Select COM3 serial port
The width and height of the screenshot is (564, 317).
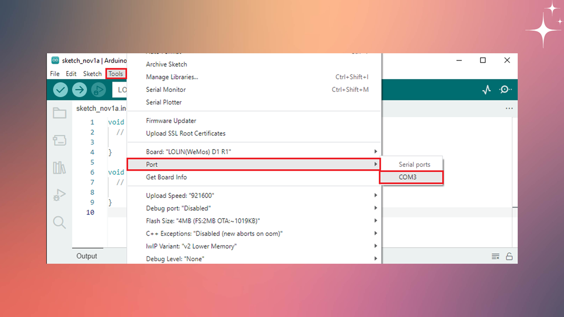[412, 177]
